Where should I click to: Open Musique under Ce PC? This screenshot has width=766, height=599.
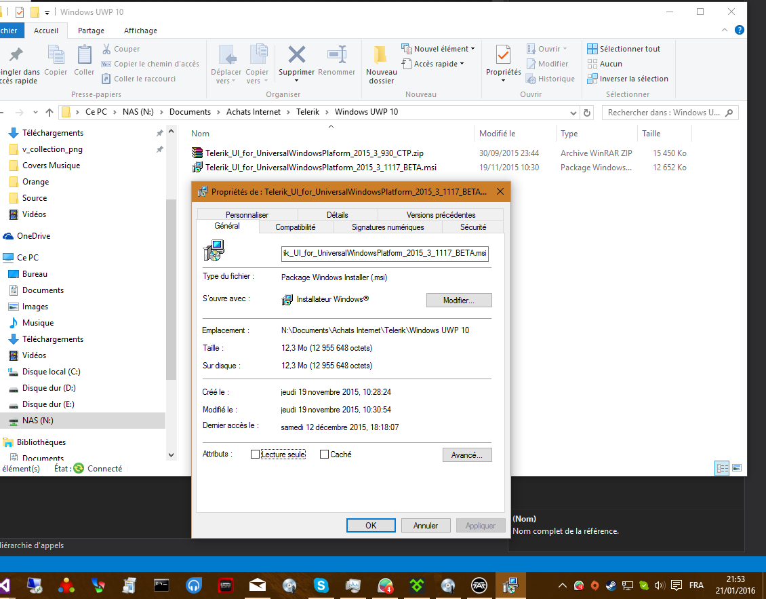(x=37, y=323)
